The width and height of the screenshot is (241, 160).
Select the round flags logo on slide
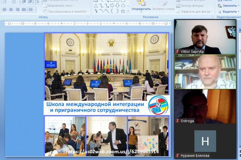click(x=158, y=106)
